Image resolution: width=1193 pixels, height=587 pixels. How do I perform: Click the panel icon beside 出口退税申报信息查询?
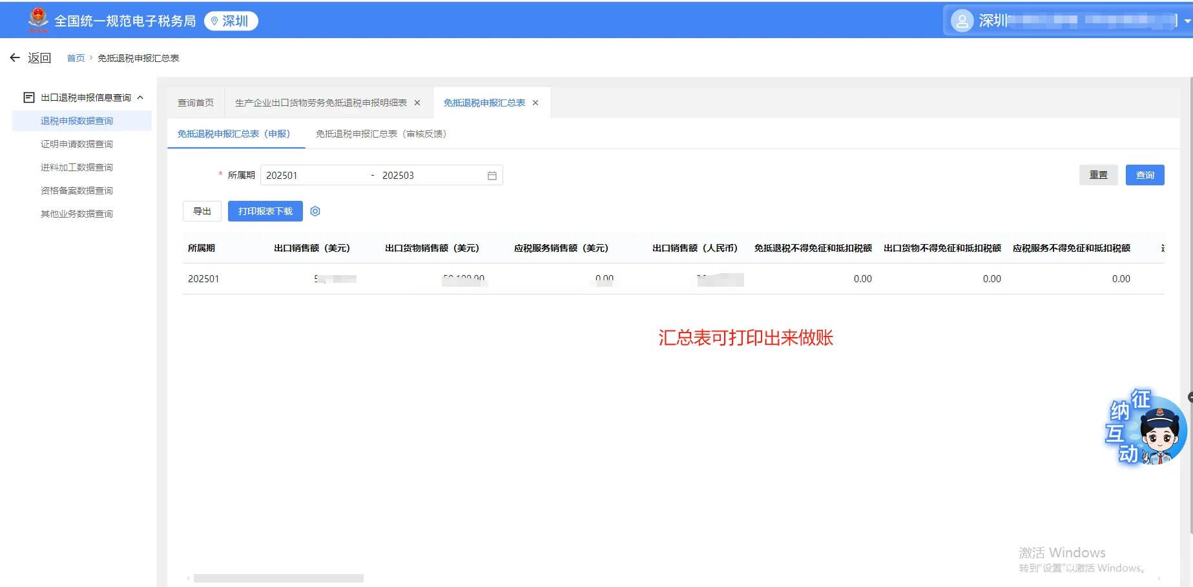29,97
